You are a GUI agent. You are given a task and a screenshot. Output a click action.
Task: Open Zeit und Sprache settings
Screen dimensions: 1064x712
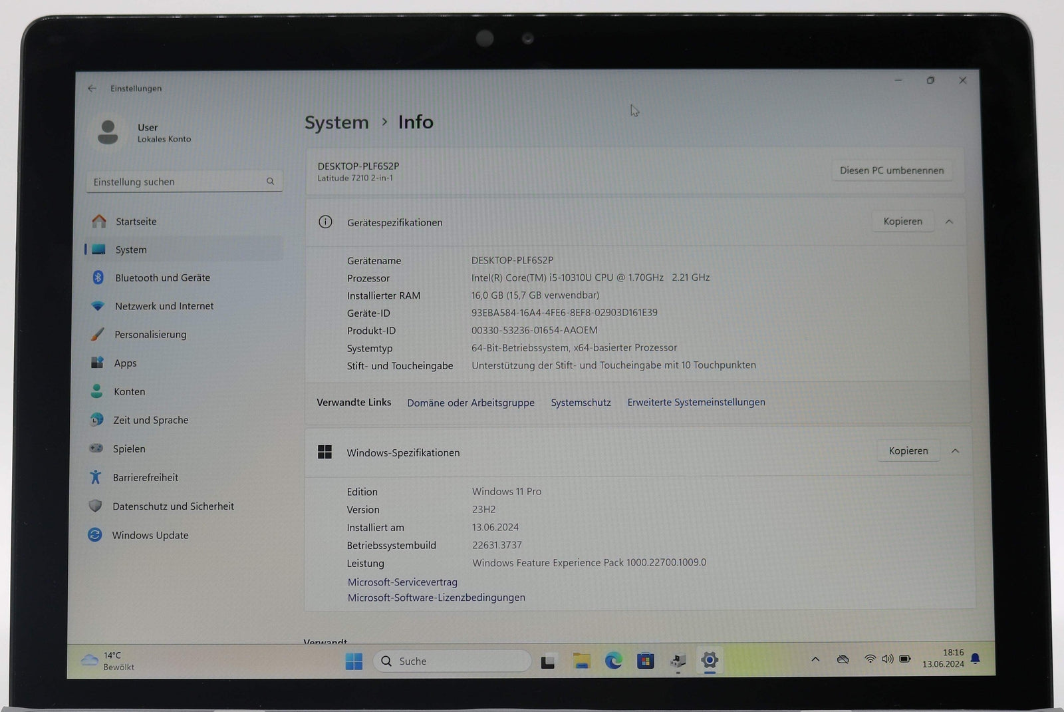(x=150, y=420)
